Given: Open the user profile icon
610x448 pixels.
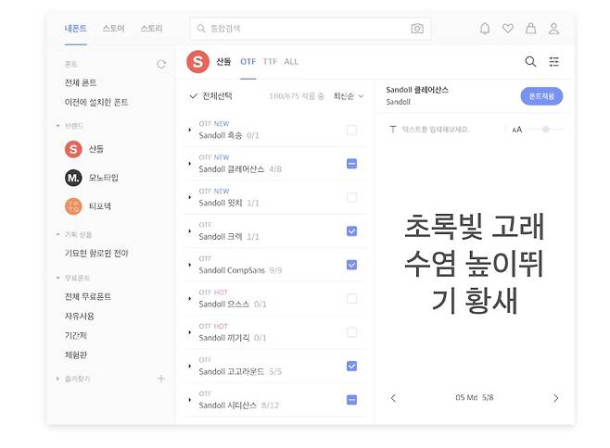Looking at the screenshot, I should pyautogui.click(x=553, y=29).
